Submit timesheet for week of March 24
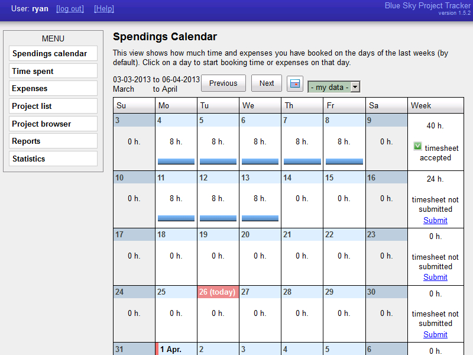The image size is (473, 355). point(435,334)
